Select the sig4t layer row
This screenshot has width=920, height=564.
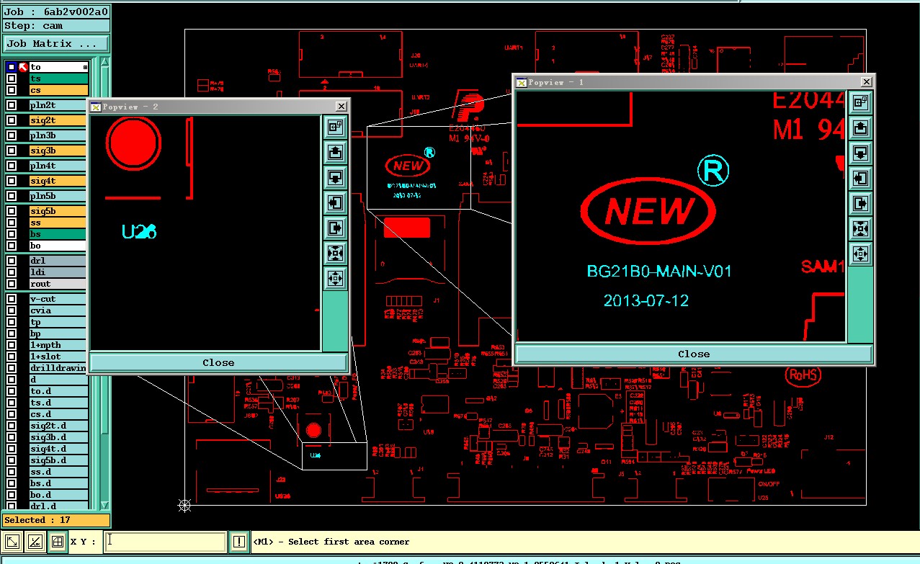pyautogui.click(x=58, y=181)
